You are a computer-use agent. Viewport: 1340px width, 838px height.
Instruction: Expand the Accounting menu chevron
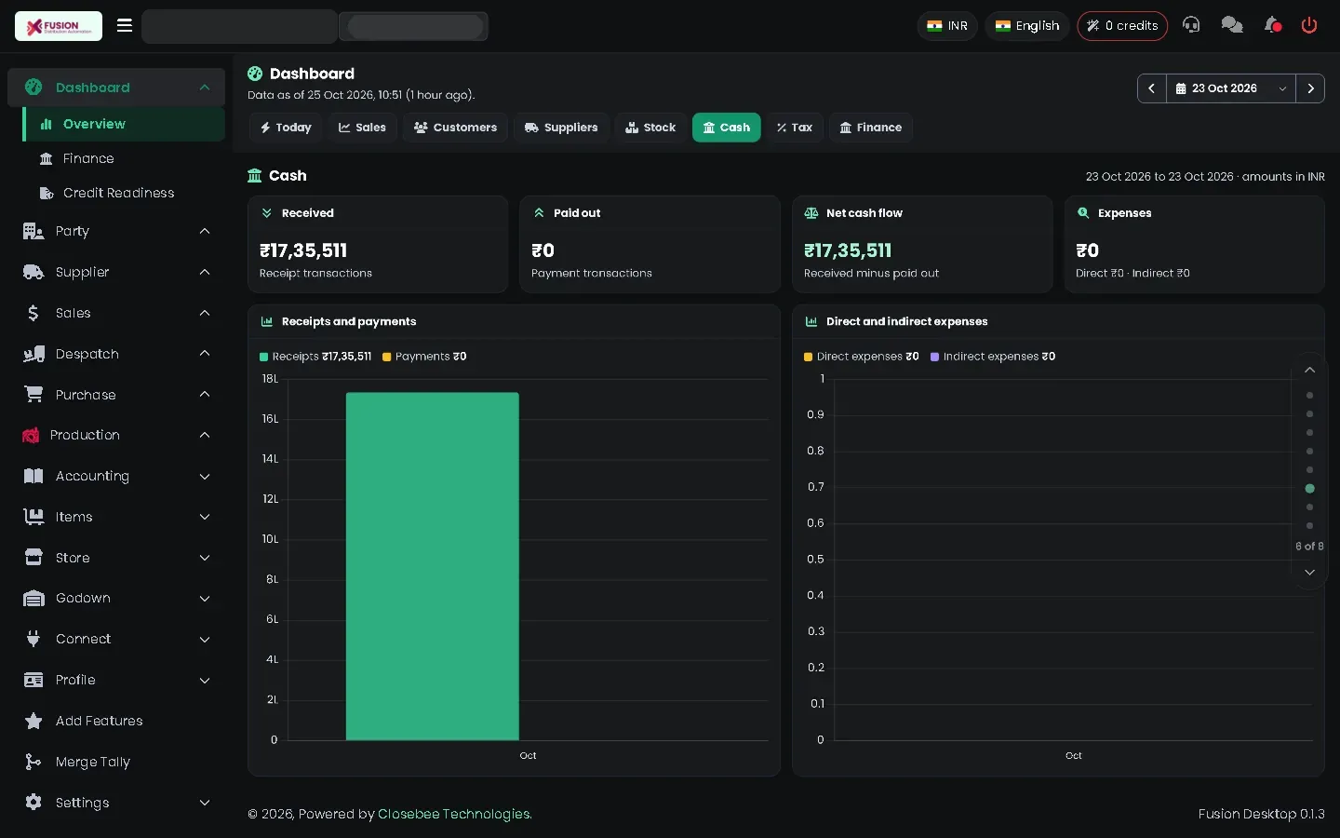[205, 476]
